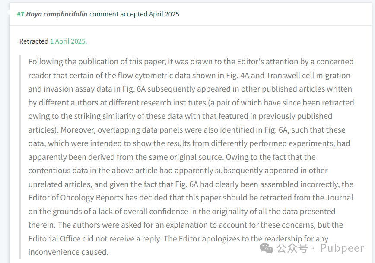Image resolution: width=375 pixels, height=263 pixels.
Task: Click the line starting 'and invasion assay data'
Action: click(x=190, y=89)
